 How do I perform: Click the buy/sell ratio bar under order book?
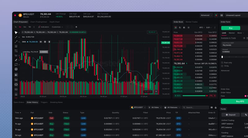click(195, 96)
